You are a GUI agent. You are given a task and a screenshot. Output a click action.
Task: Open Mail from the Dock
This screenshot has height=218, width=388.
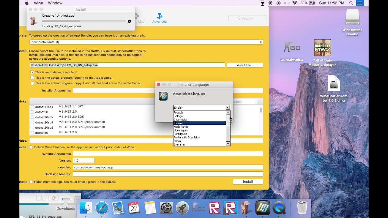pos(118,208)
